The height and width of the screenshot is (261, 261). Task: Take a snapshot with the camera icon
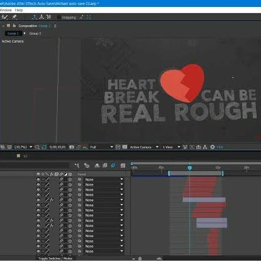(72, 147)
